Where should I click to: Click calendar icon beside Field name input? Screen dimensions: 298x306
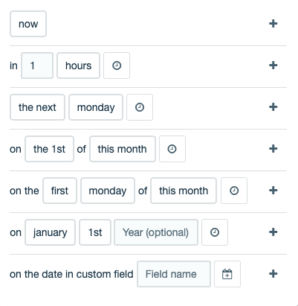pyautogui.click(x=227, y=274)
